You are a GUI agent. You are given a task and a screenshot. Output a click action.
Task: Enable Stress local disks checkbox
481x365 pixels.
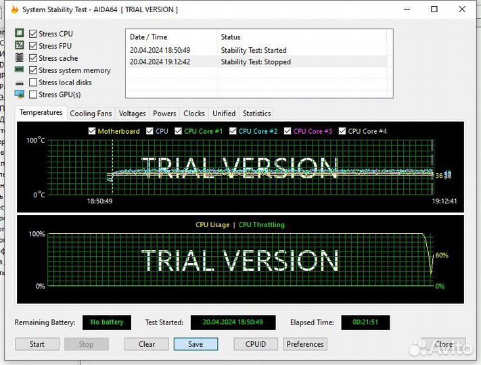[x=33, y=82]
